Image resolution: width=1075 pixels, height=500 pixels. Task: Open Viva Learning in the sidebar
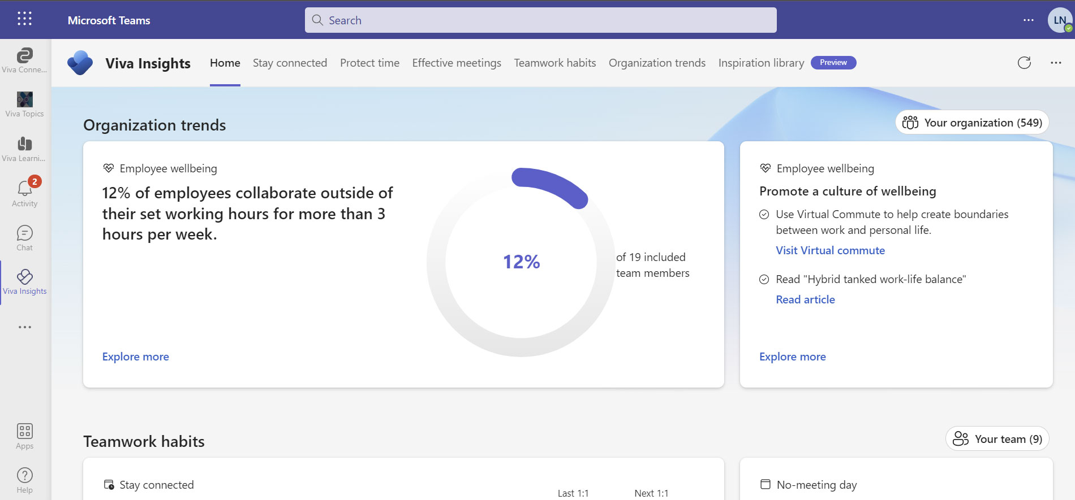[24, 149]
